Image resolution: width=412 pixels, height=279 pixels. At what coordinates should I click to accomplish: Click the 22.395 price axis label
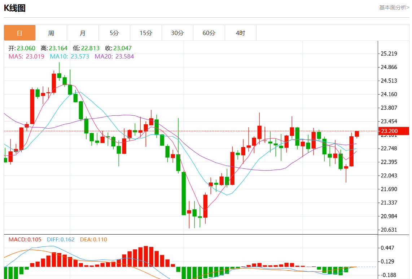point(389,162)
